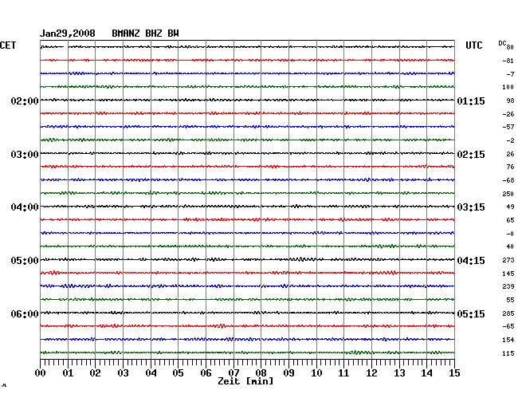Click the UTC time label "05:15"
518x394 pixels.
pyautogui.click(x=471, y=314)
